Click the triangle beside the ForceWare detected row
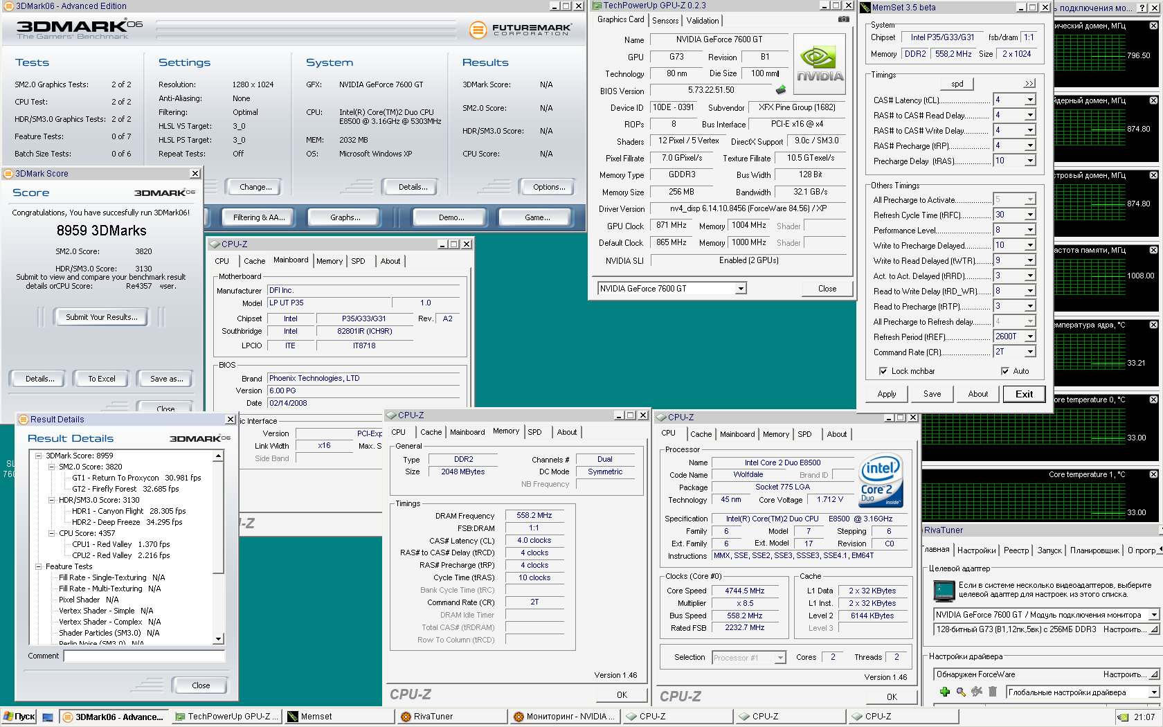Screen dimensions: 1163x727 tap(1154, 674)
